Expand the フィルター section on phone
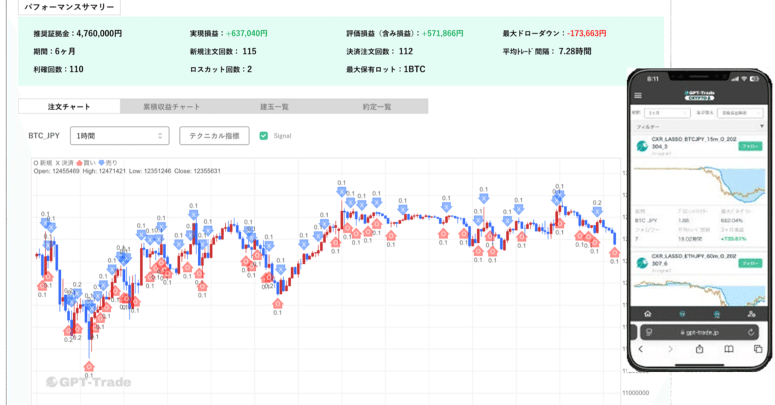The width and height of the screenshot is (775, 405). [x=699, y=127]
